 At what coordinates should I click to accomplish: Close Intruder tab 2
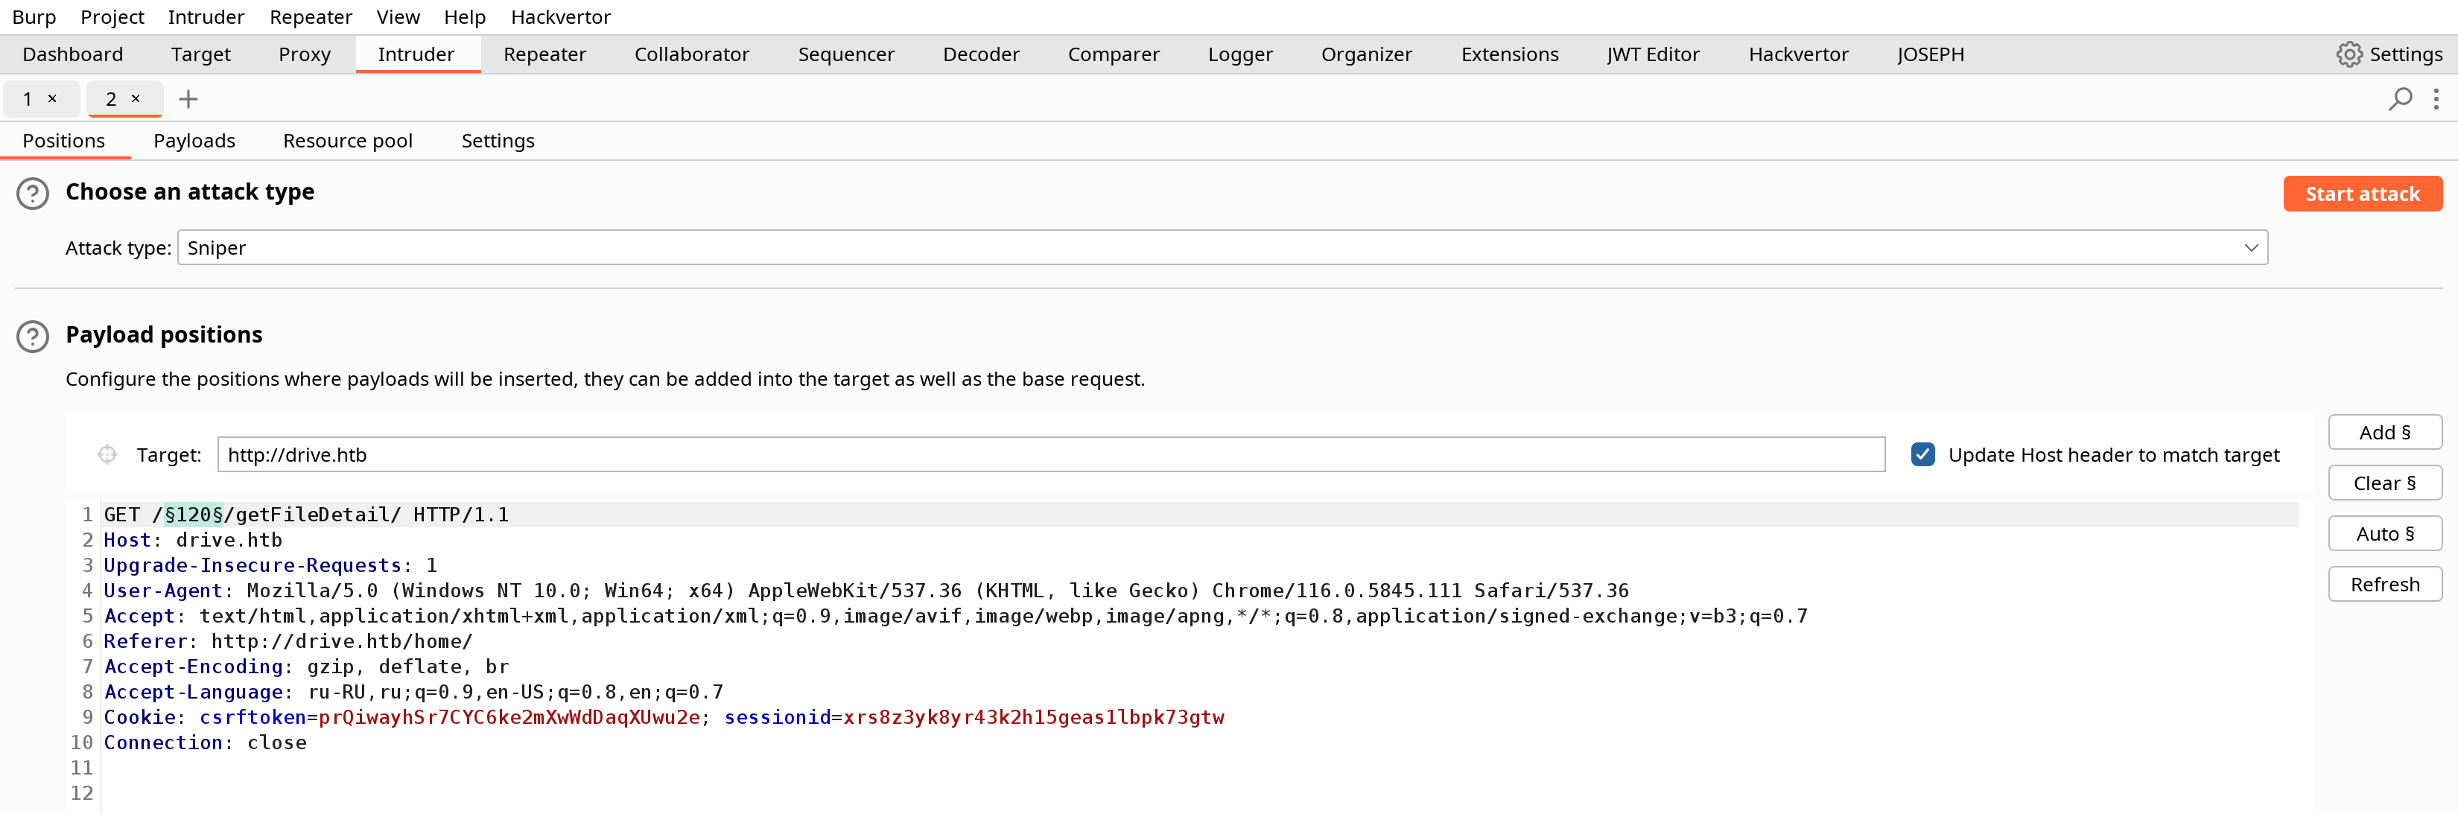[136, 98]
